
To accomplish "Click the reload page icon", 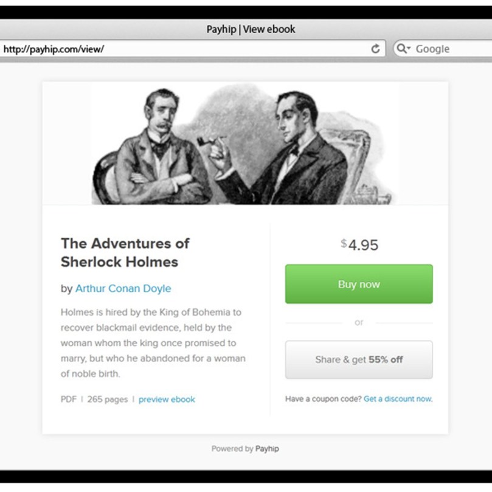I will [375, 49].
